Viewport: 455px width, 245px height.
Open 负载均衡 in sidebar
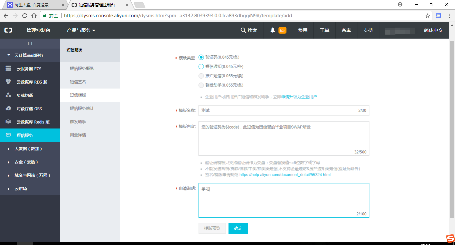pyautogui.click(x=25, y=95)
